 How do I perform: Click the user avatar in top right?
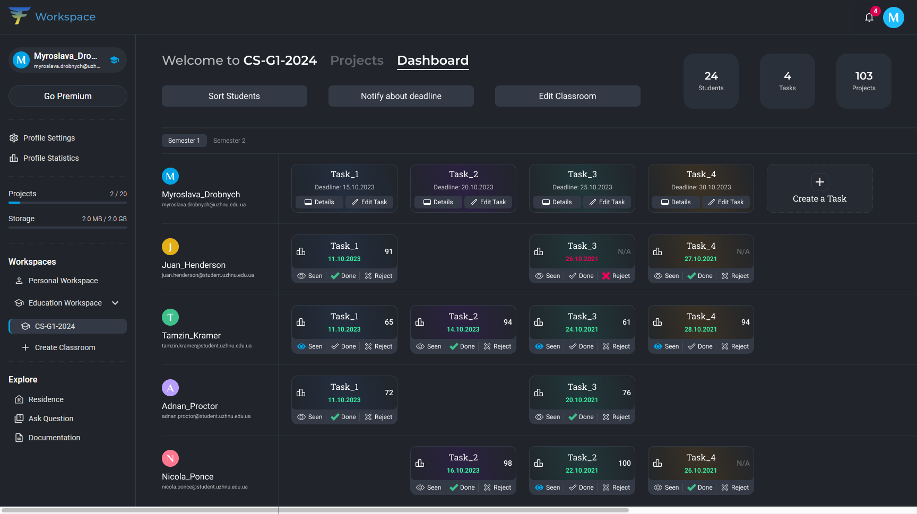893,18
